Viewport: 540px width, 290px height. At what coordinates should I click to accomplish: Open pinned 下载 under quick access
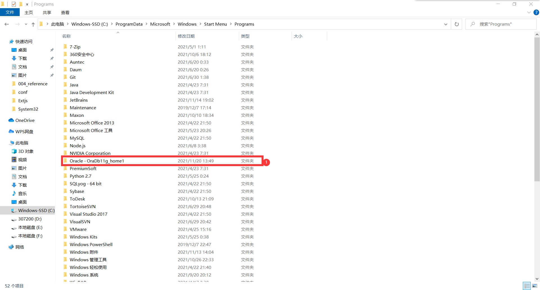click(x=22, y=59)
